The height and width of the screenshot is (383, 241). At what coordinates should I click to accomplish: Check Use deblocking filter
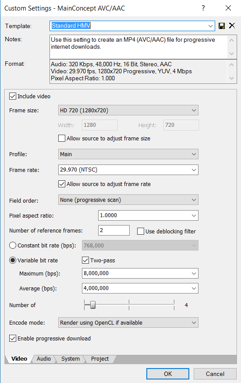pos(141,231)
